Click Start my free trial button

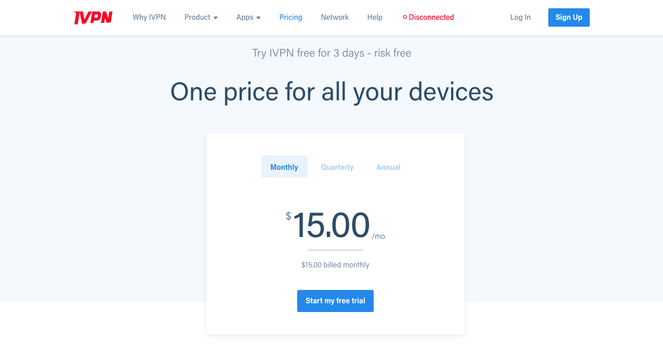335,301
